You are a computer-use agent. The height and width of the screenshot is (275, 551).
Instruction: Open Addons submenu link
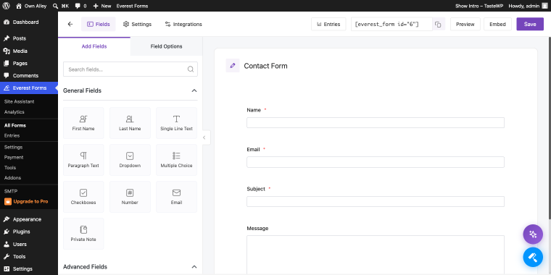click(x=12, y=178)
